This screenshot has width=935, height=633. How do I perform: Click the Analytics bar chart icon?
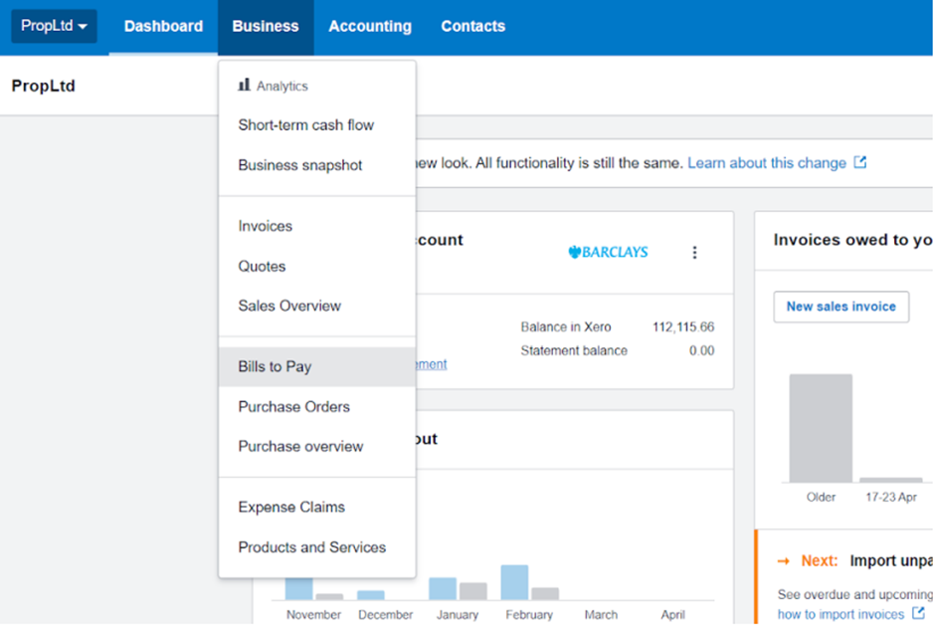(x=244, y=86)
